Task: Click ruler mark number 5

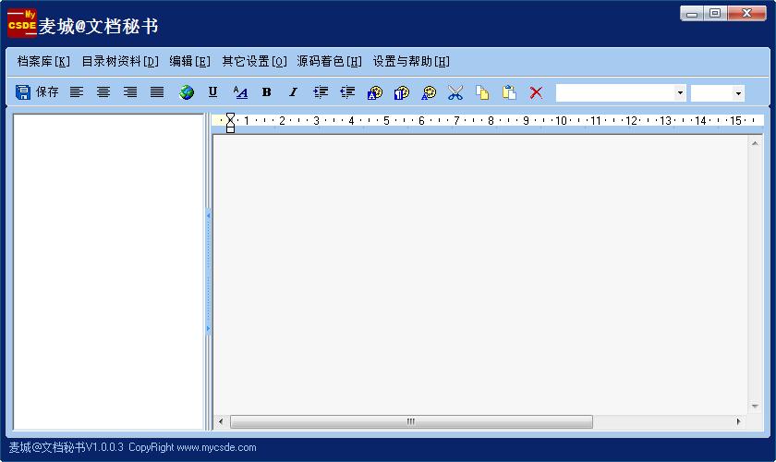Action: 386,120
